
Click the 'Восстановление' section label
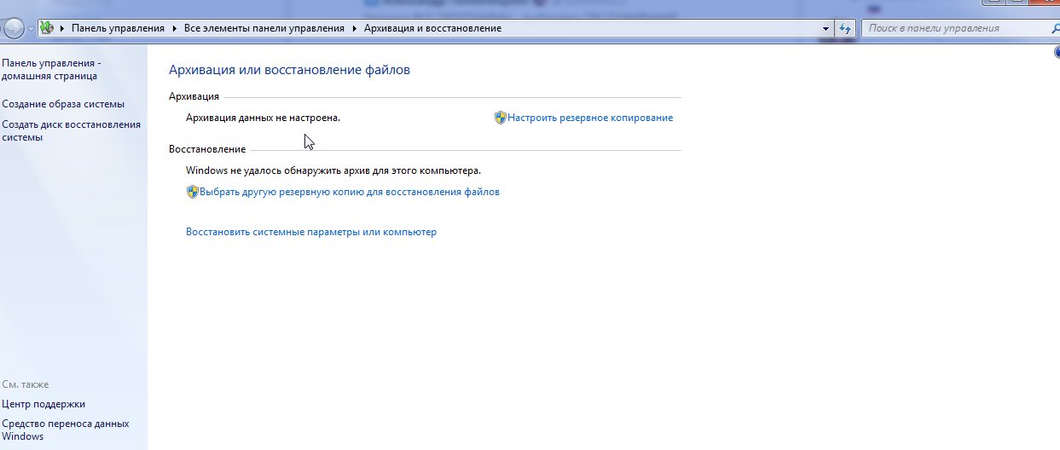(207, 149)
